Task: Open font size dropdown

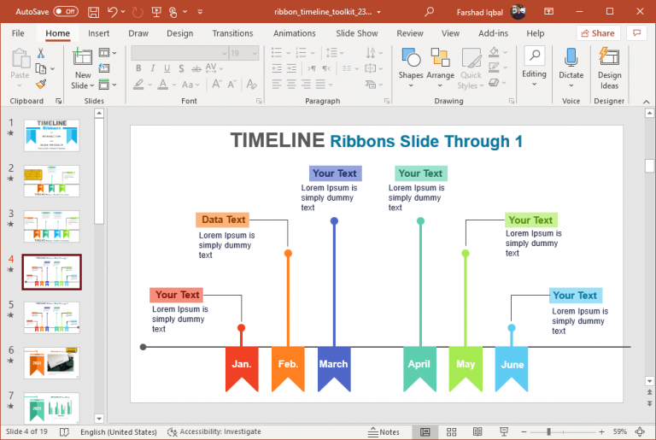Action: pos(255,53)
